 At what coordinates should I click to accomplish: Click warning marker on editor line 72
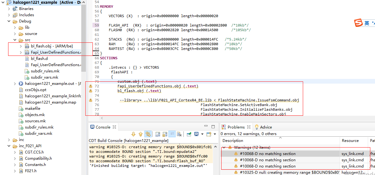[91, 86]
